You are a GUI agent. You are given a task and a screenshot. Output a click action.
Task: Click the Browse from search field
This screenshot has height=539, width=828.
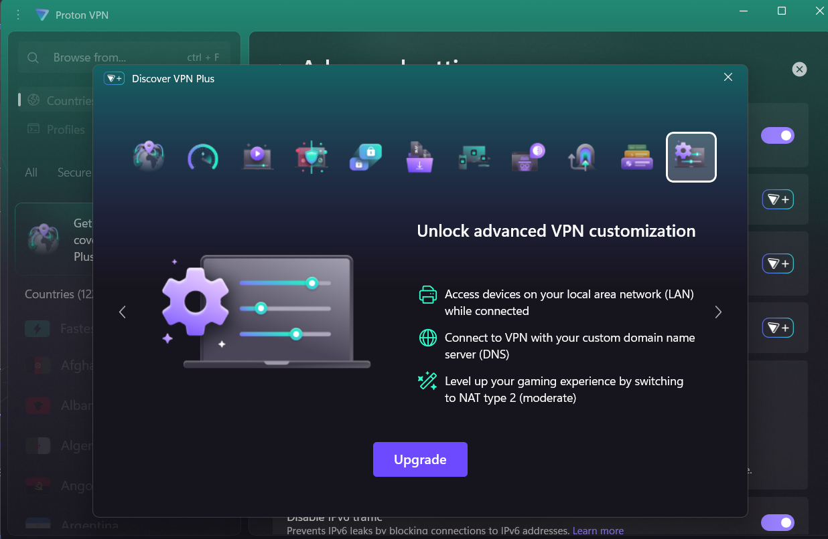point(124,58)
